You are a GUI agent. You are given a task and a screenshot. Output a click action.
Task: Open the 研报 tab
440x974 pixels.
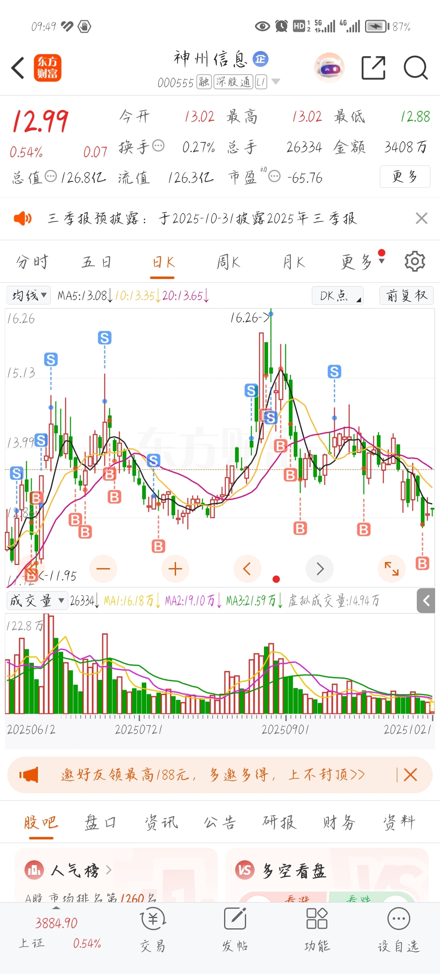pos(279,822)
